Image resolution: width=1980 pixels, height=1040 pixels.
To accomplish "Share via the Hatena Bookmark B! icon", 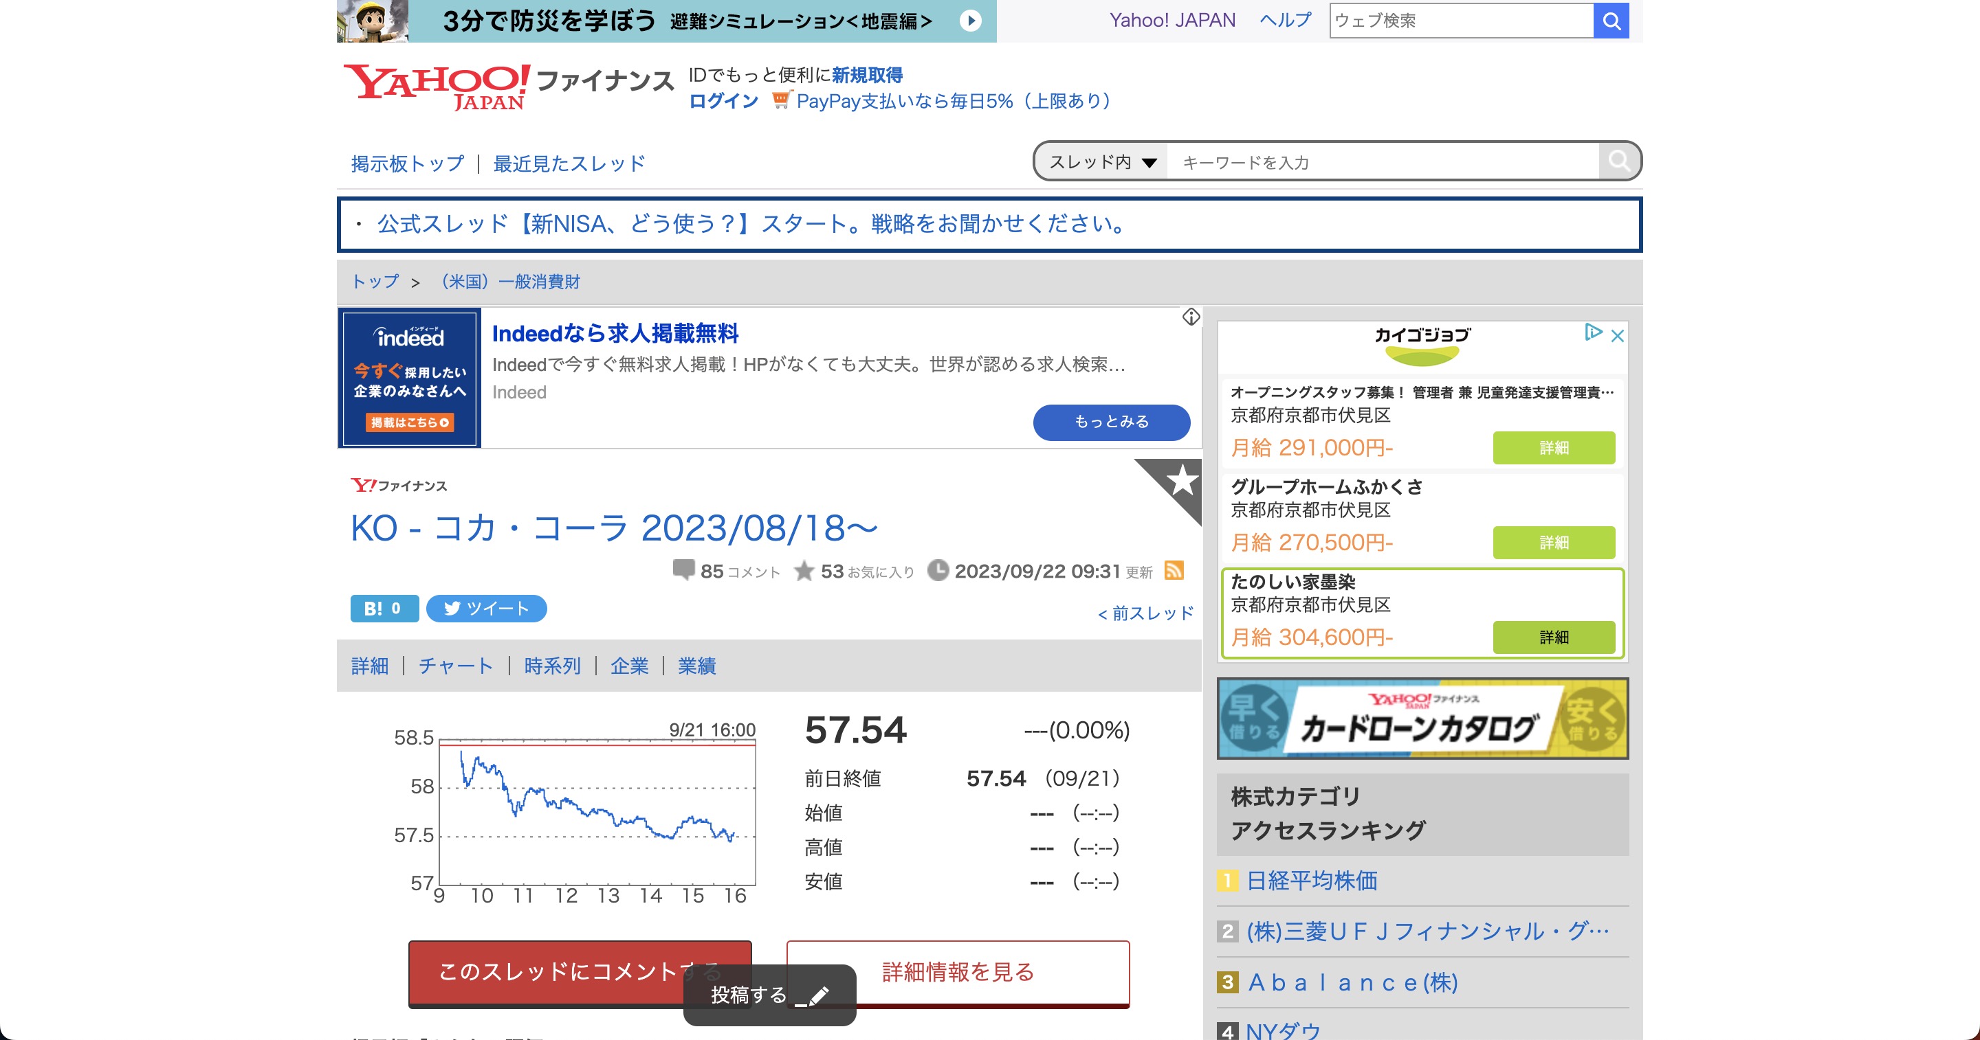I will point(384,609).
